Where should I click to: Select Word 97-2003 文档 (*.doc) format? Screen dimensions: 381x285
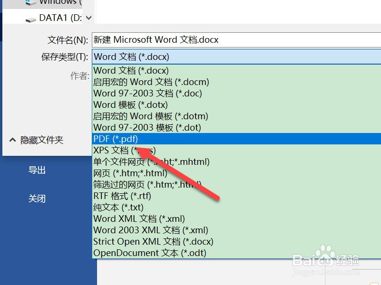tap(236, 93)
